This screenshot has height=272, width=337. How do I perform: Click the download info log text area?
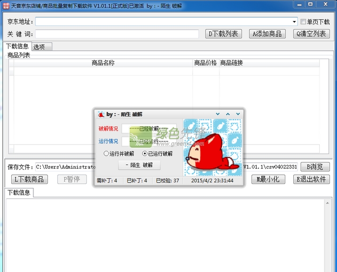click(x=165, y=235)
